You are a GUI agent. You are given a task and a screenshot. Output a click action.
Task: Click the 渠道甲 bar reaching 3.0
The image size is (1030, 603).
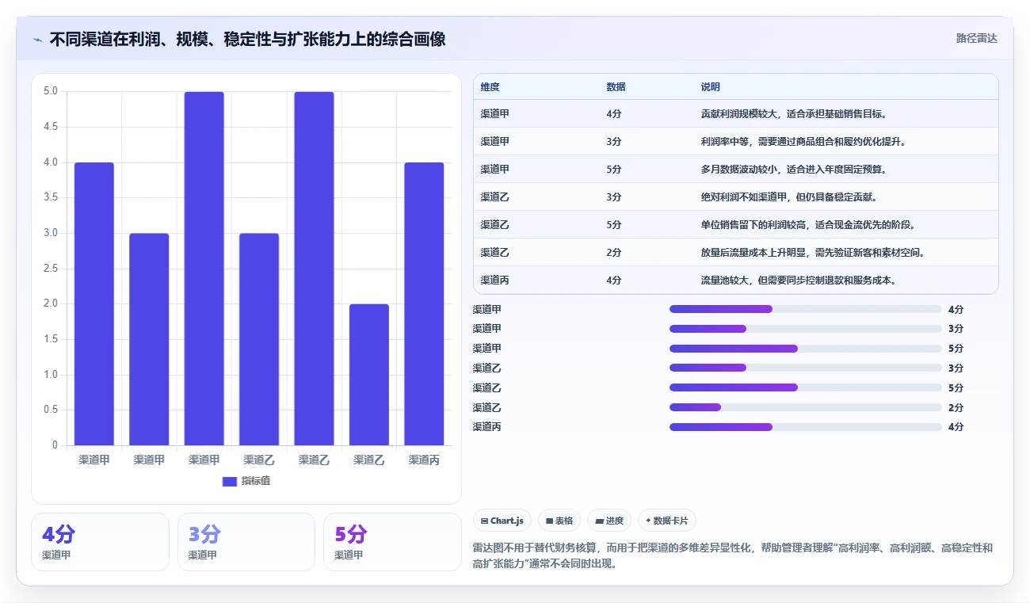[x=149, y=339]
